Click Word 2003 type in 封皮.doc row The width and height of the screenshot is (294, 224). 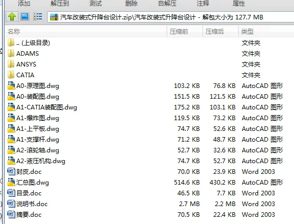click(x=258, y=171)
